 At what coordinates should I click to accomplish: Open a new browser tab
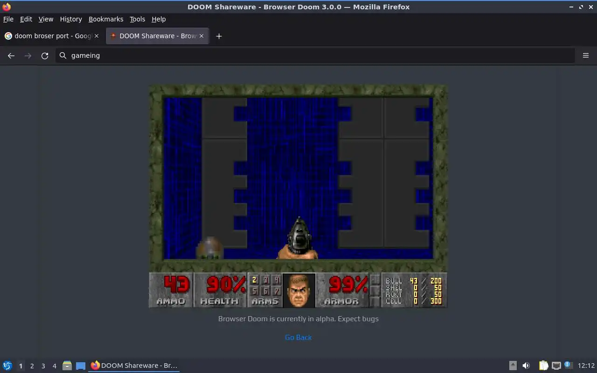click(x=219, y=36)
